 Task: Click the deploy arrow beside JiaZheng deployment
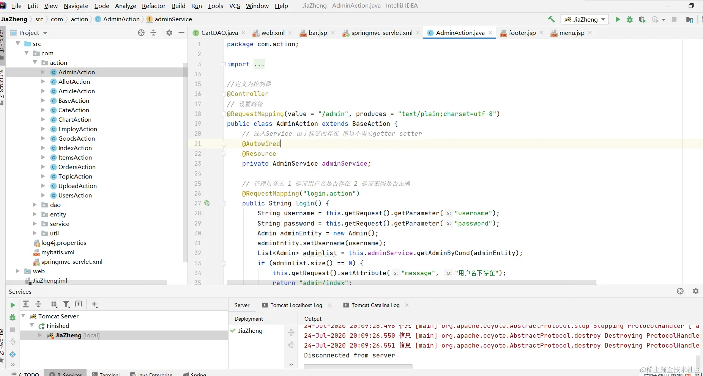pyautogui.click(x=291, y=332)
